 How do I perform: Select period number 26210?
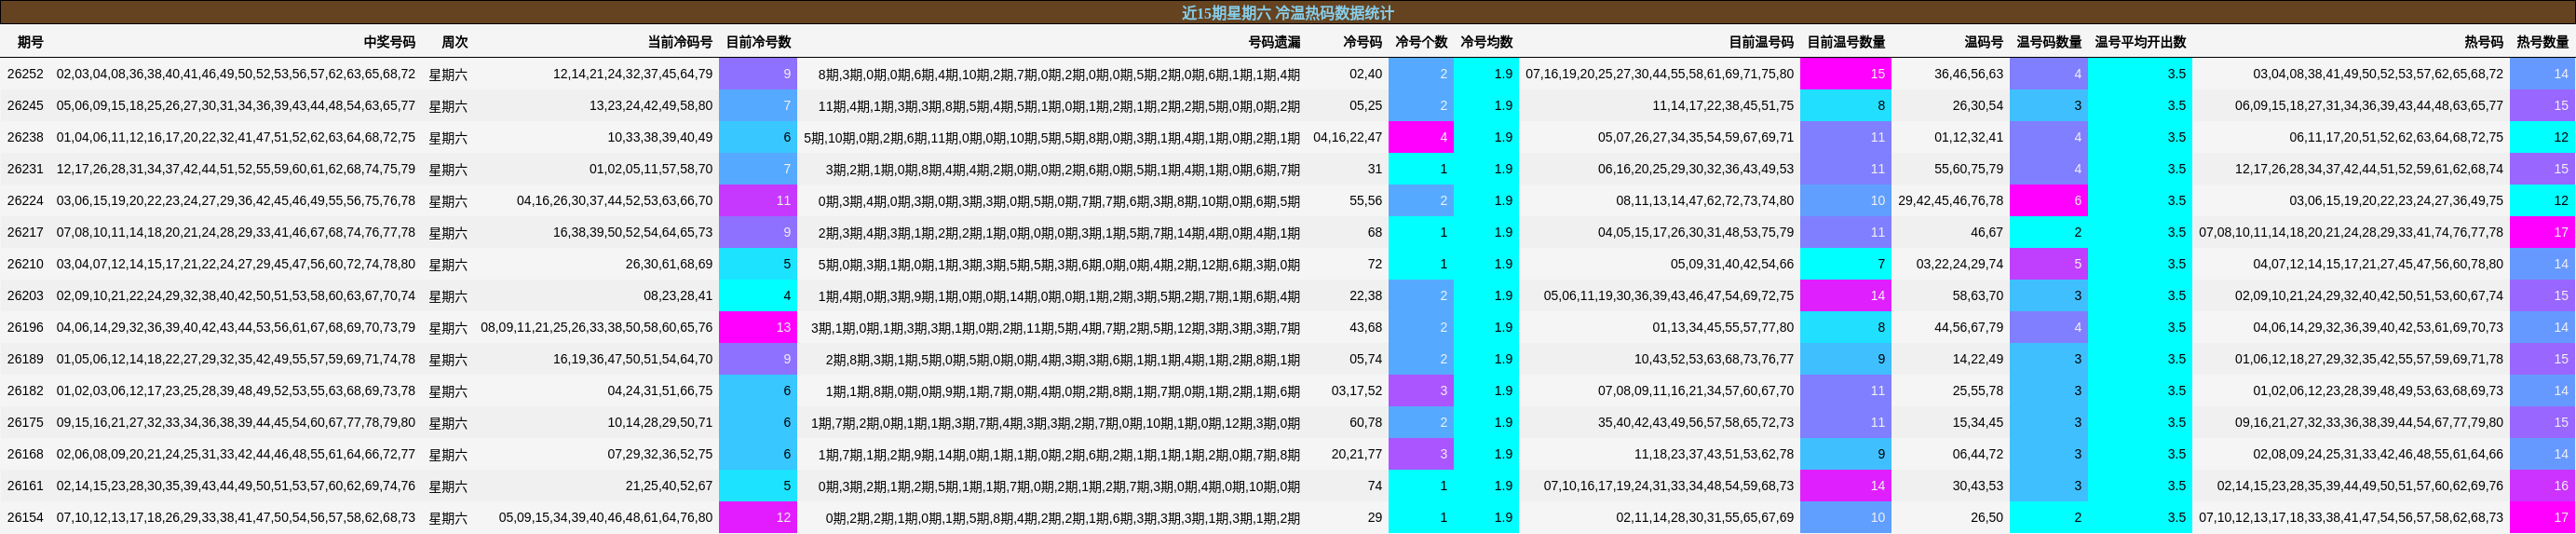(x=25, y=264)
